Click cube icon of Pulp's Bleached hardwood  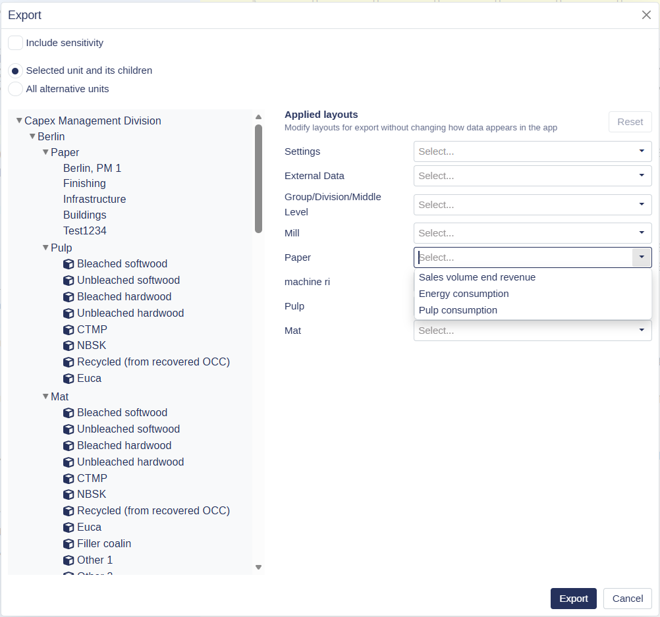tap(69, 297)
